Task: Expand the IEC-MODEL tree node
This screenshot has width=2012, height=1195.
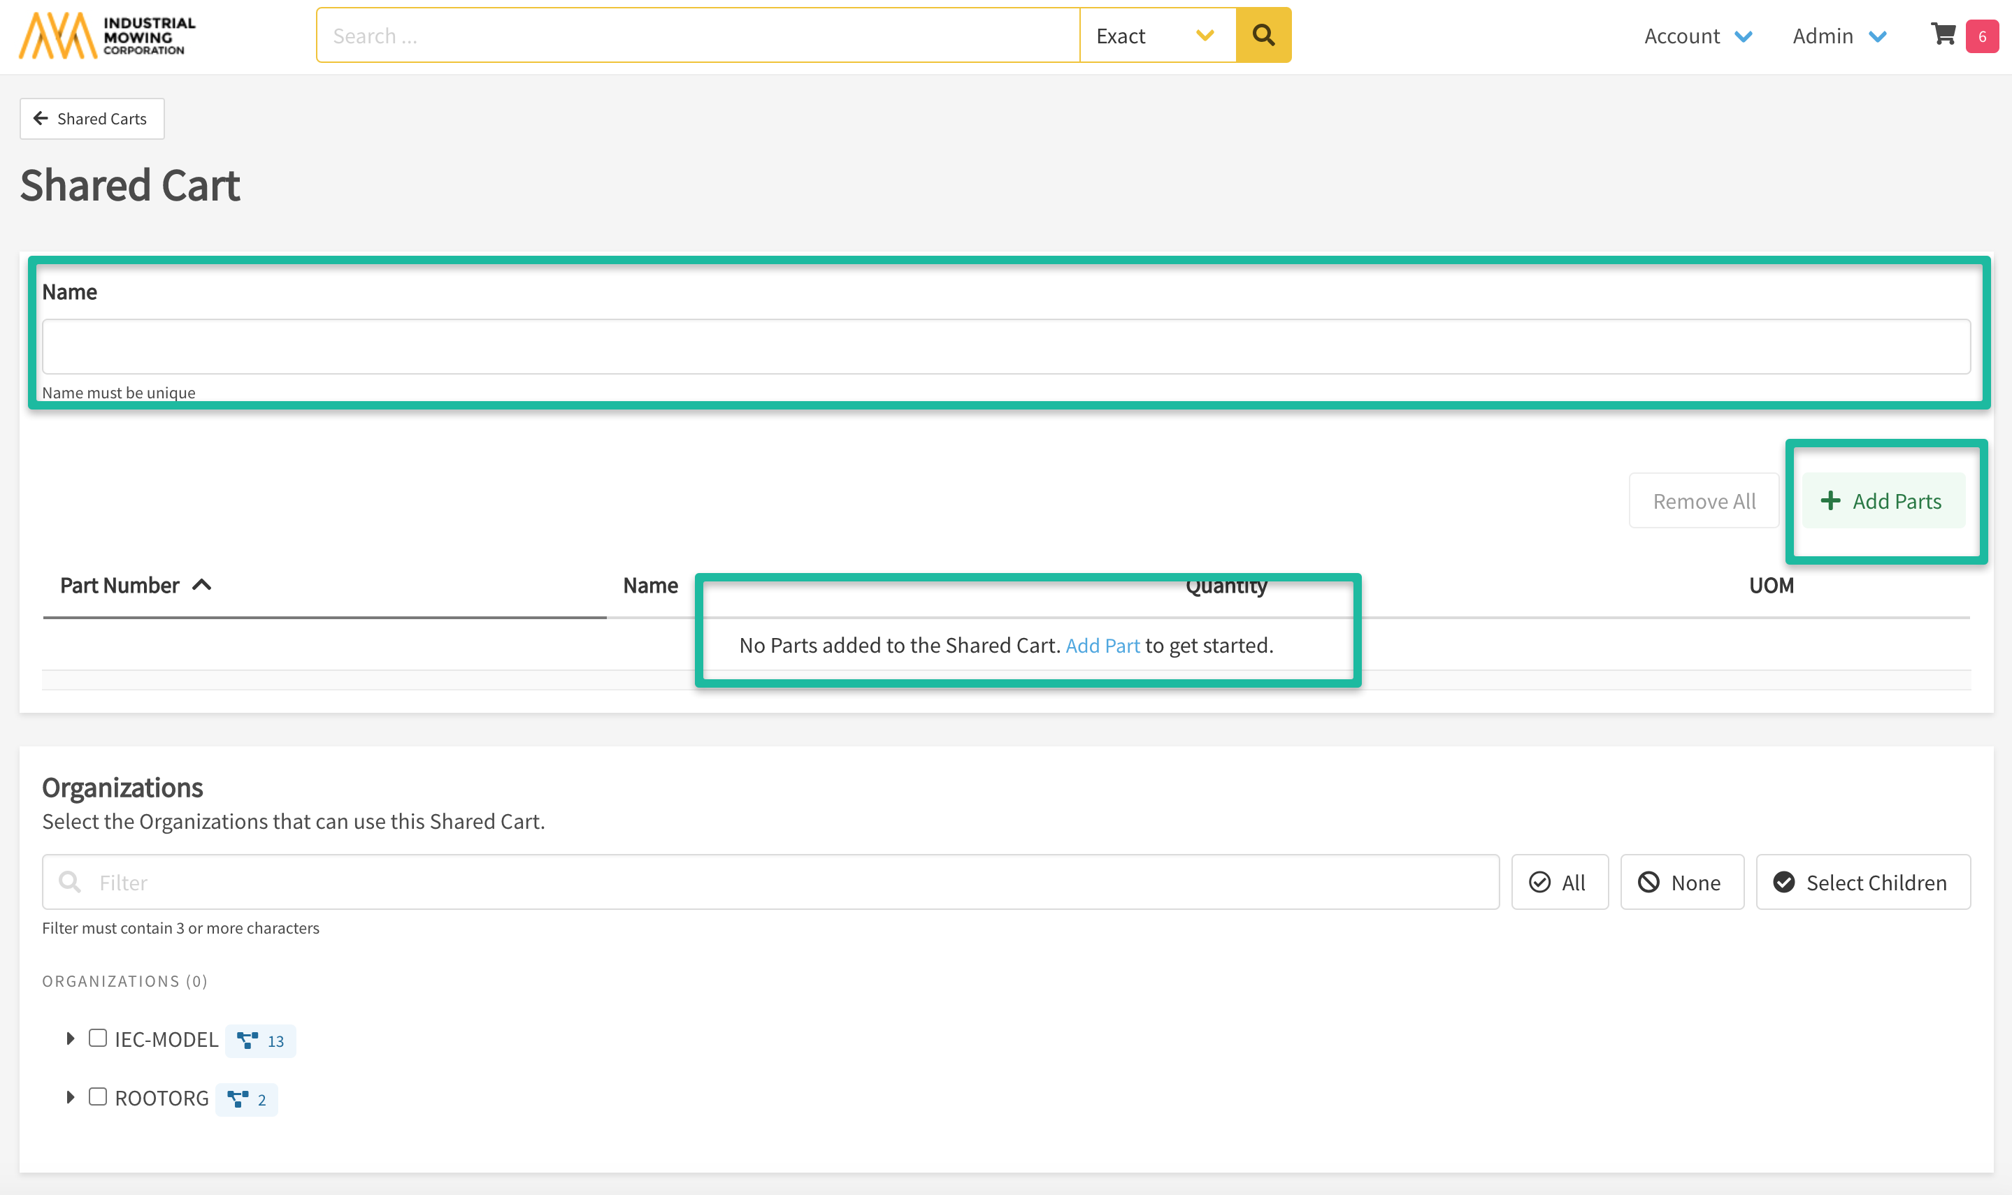Action: coord(70,1038)
